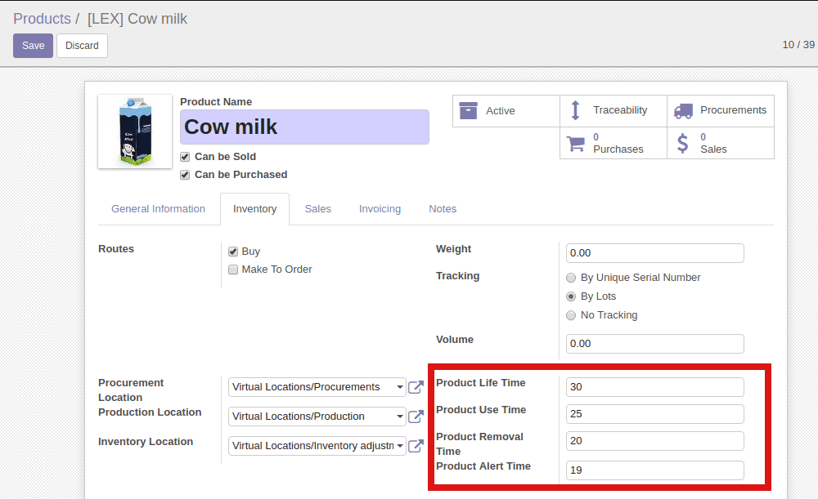The height and width of the screenshot is (499, 818).
Task: Click the 10 / 39 pager text
Action: [798, 45]
